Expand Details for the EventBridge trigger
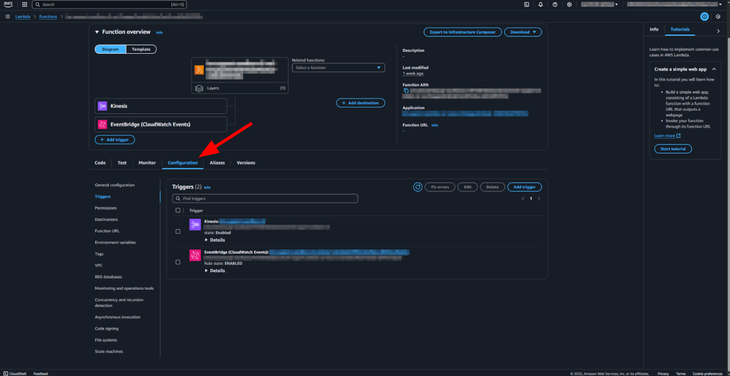Viewport: 730px width, 376px height. pos(215,271)
